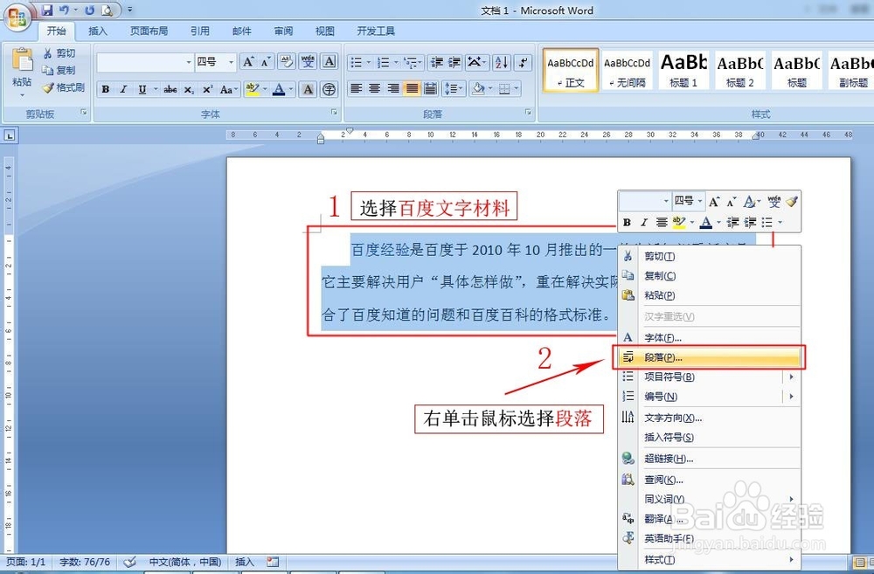
Task: Open ribbon font color dropdown arrow
Action: tap(290, 89)
